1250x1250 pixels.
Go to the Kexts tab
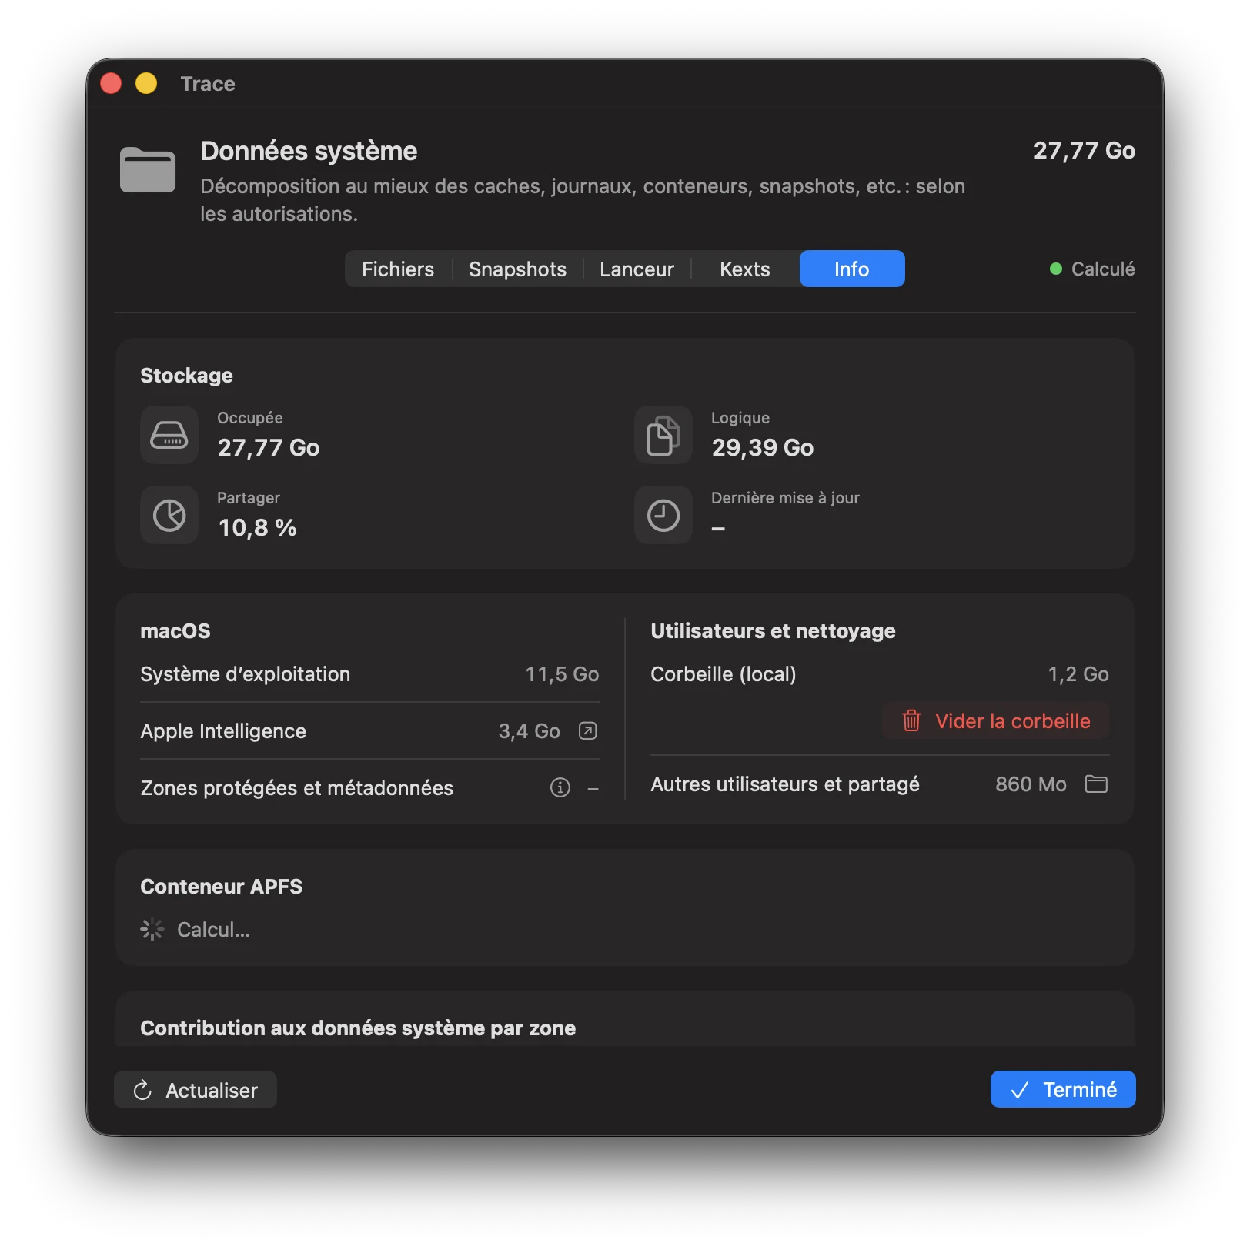(x=744, y=269)
